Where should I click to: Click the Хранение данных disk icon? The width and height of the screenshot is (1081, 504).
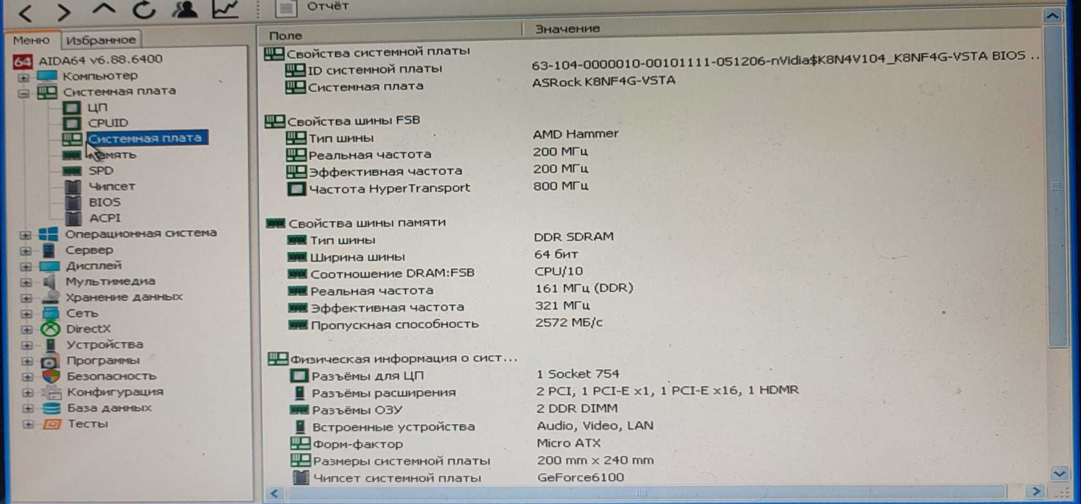coord(51,297)
